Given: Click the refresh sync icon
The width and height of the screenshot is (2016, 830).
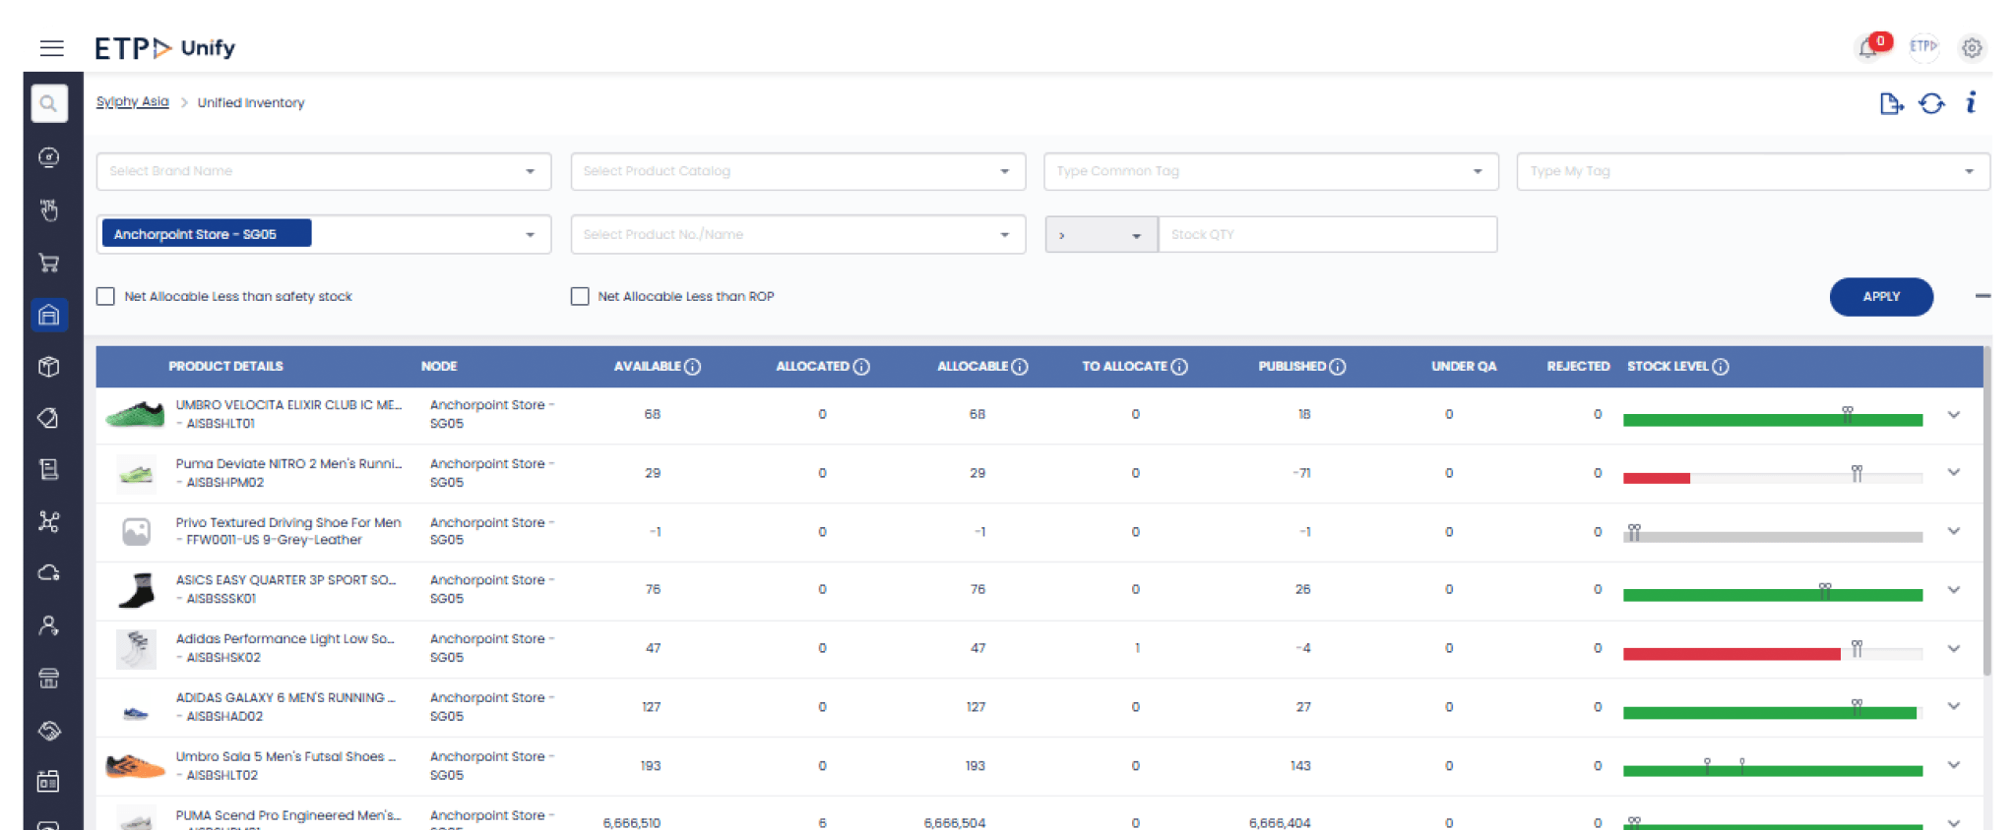Looking at the screenshot, I should (1931, 103).
